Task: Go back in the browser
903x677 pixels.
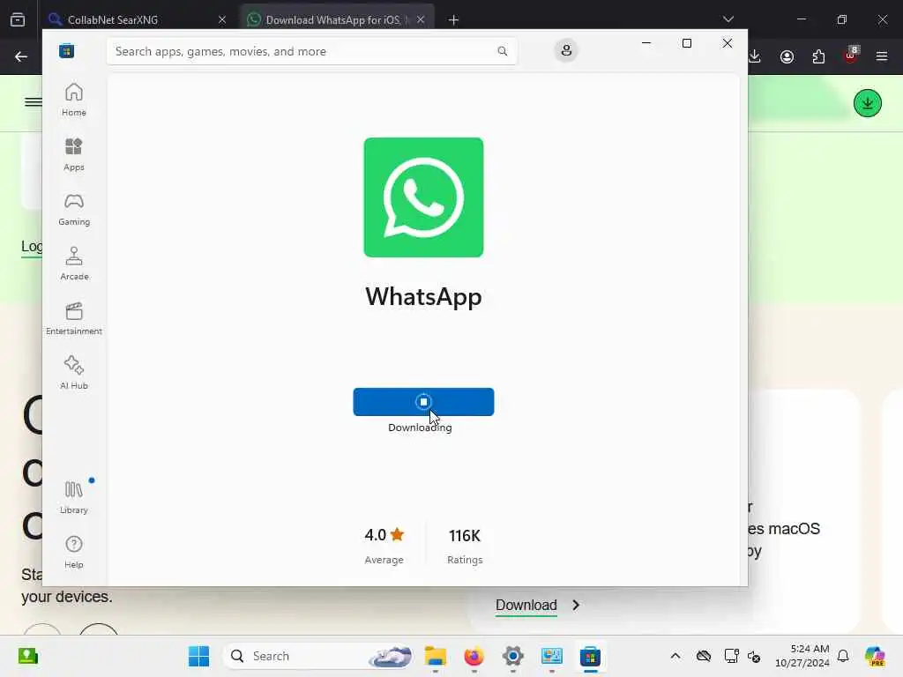Action: [x=21, y=56]
